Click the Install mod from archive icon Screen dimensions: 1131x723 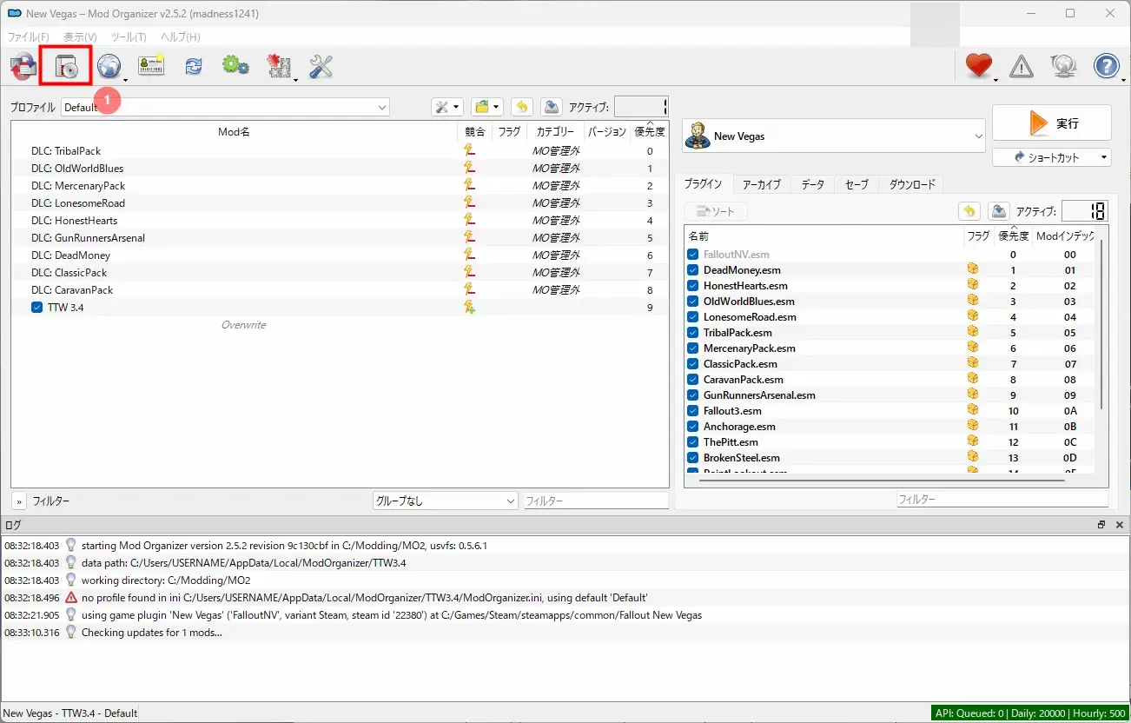pos(66,67)
